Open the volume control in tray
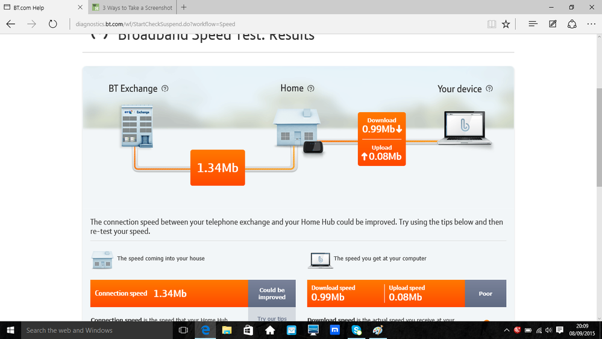 click(x=548, y=330)
